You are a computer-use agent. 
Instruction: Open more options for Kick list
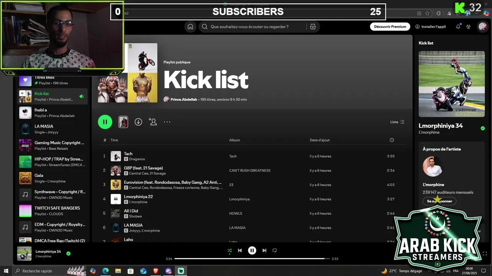click(x=167, y=122)
